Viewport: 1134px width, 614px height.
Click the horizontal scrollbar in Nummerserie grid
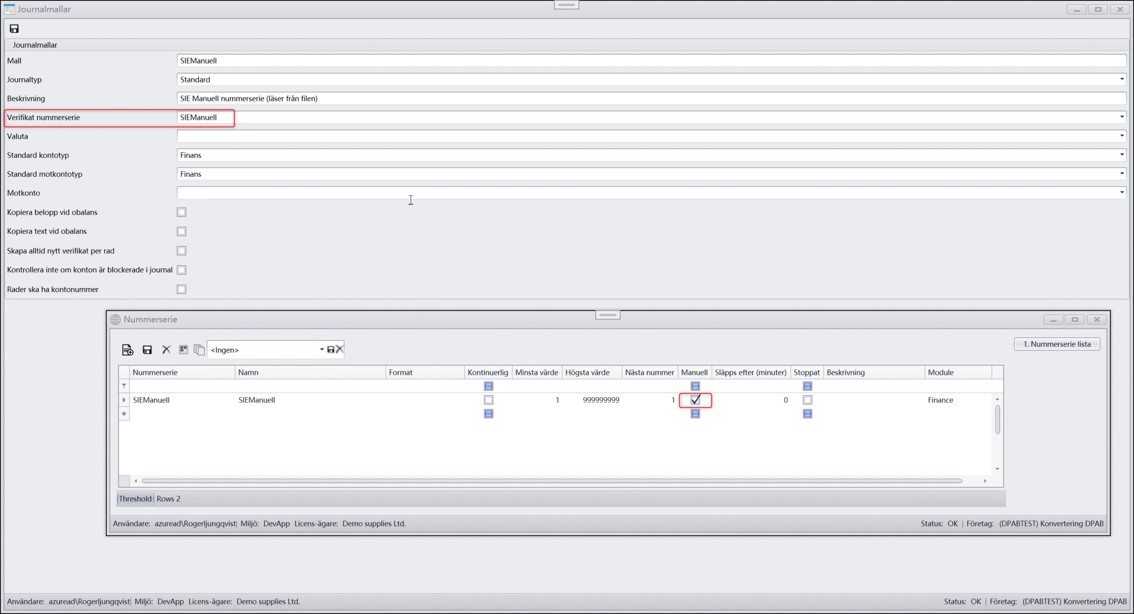pos(551,481)
